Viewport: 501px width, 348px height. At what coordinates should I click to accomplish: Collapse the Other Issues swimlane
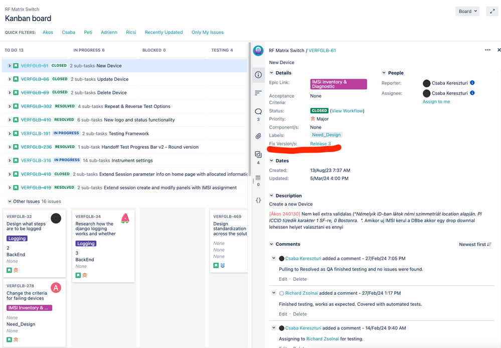10,201
